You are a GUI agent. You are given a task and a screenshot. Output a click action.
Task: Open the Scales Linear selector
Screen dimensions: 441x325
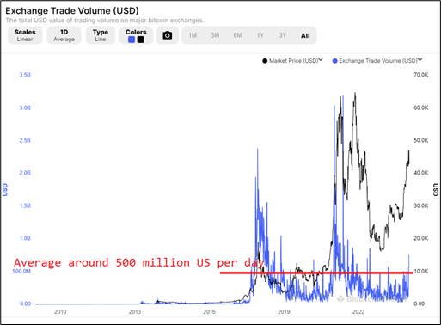pos(25,35)
